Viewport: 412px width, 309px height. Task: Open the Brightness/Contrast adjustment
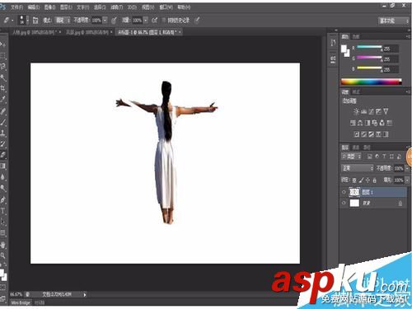pyautogui.click(x=356, y=111)
